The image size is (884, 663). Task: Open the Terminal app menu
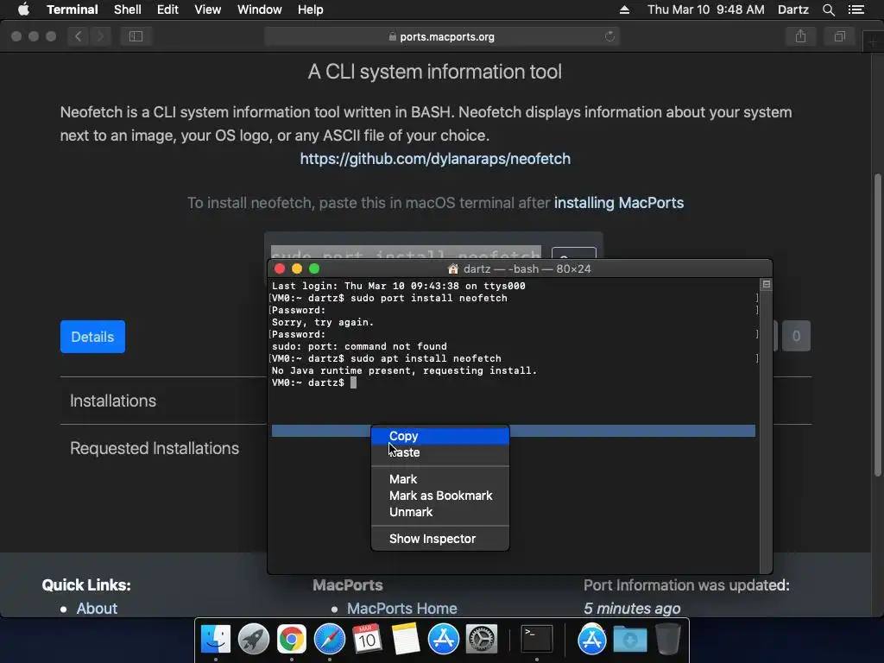pos(73,9)
